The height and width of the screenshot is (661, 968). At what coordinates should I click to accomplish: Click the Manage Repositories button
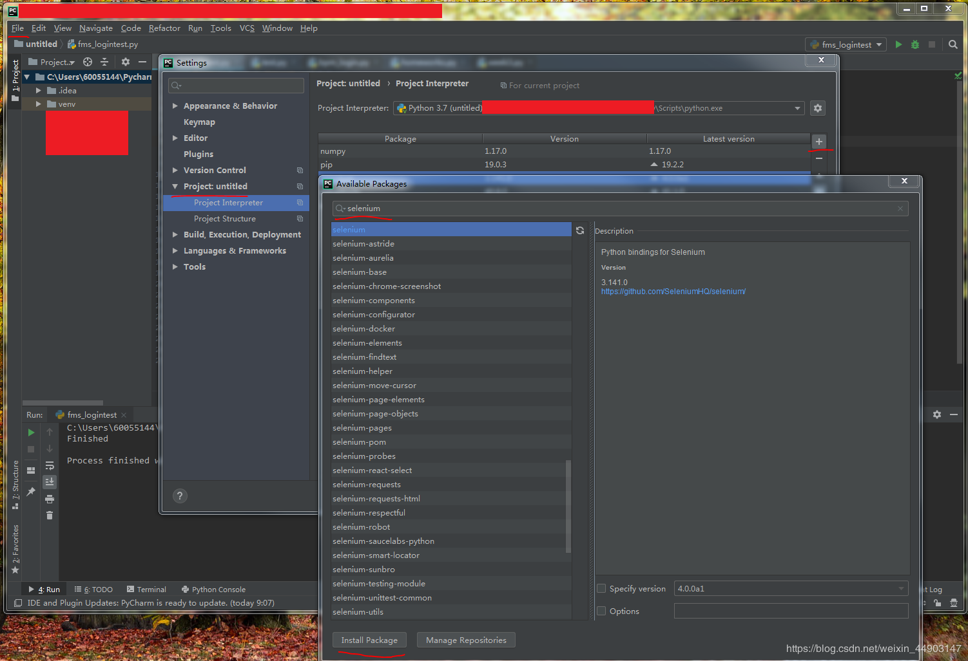[x=466, y=640]
